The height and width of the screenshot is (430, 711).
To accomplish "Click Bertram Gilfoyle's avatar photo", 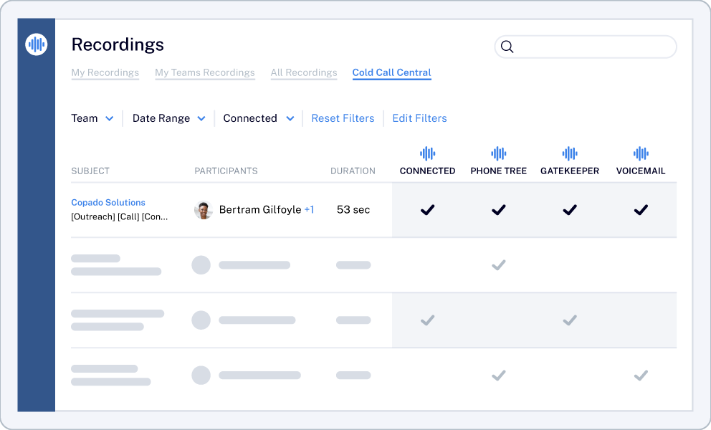I will point(204,210).
